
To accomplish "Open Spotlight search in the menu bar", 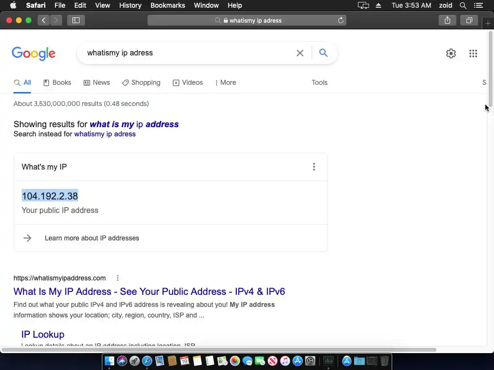I will [x=463, y=5].
